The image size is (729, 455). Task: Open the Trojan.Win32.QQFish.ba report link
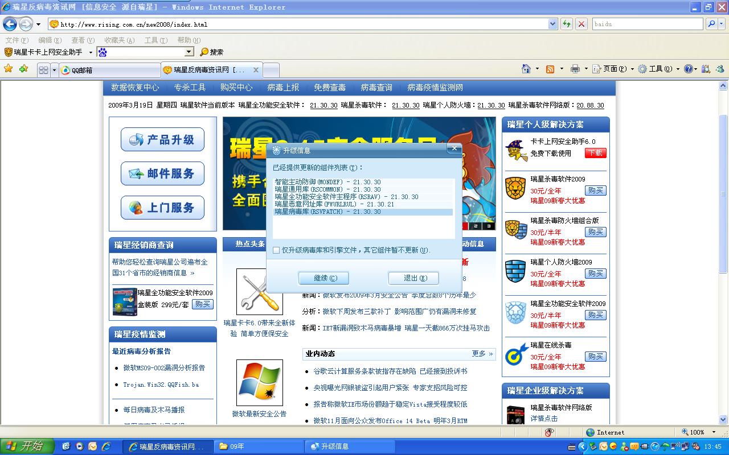(161, 384)
